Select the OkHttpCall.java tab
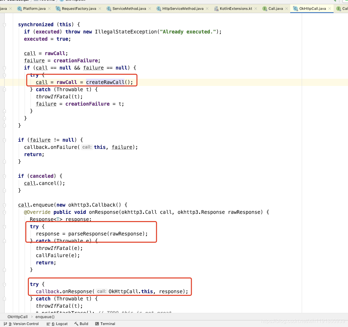The width and height of the screenshot is (348, 327). click(313, 9)
